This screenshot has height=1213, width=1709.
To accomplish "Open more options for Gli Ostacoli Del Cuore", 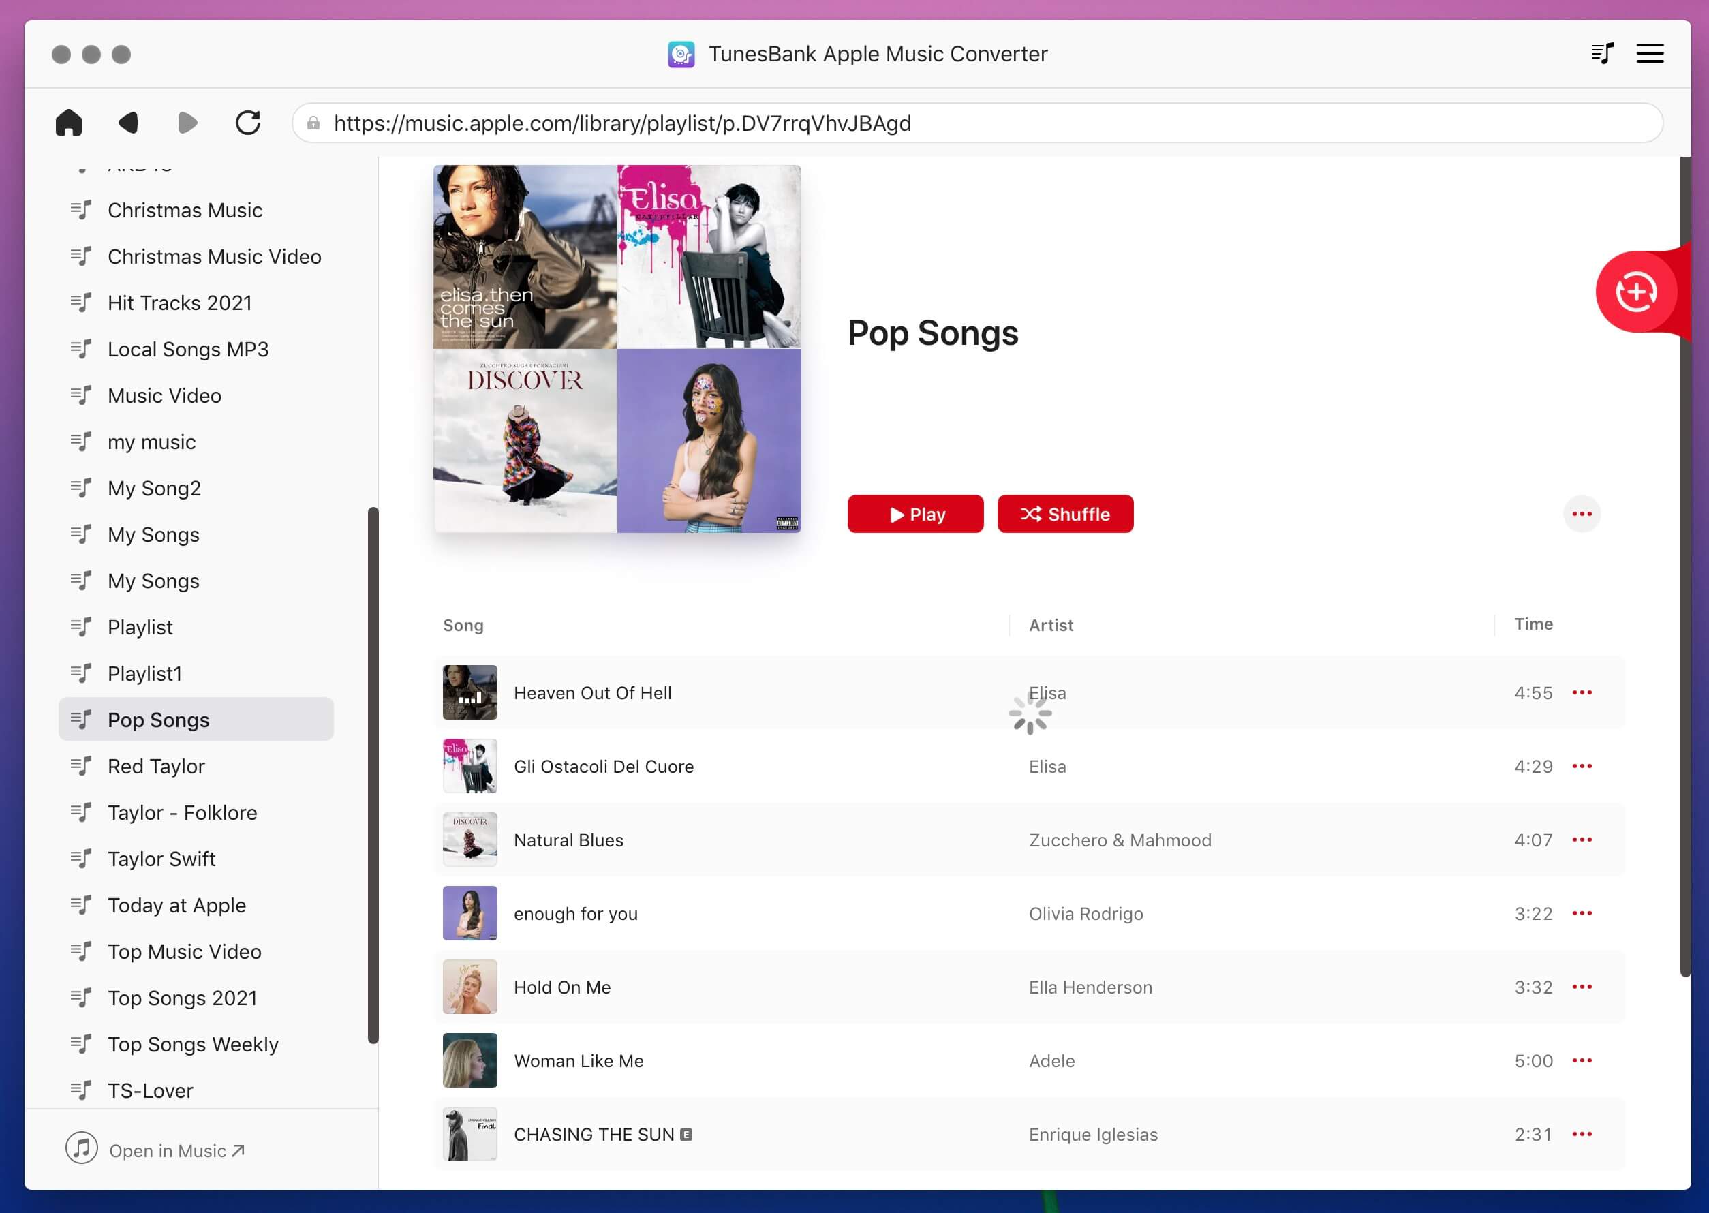I will 1582,767.
